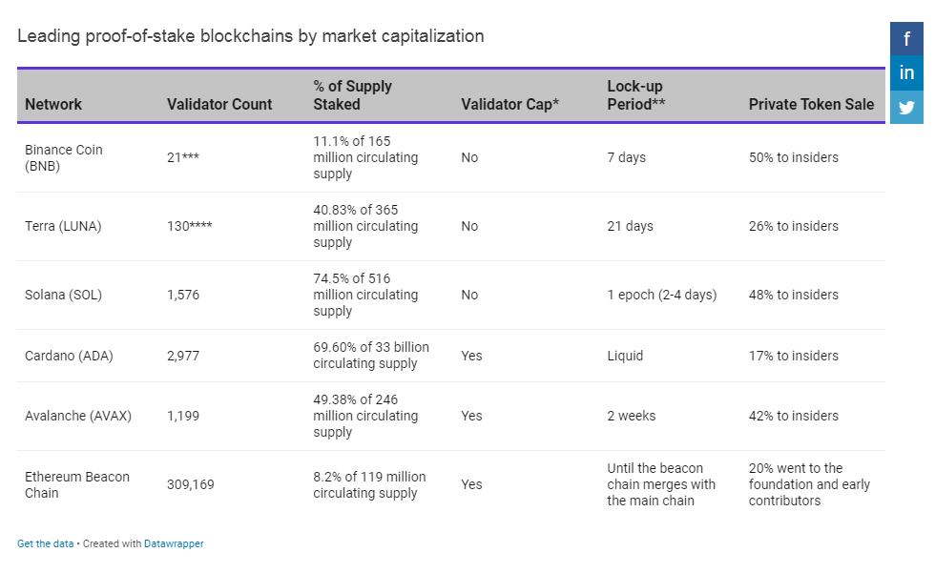The width and height of the screenshot is (935, 573).
Task: Select the Cardano (ADA) network cell
Action: pos(69,356)
